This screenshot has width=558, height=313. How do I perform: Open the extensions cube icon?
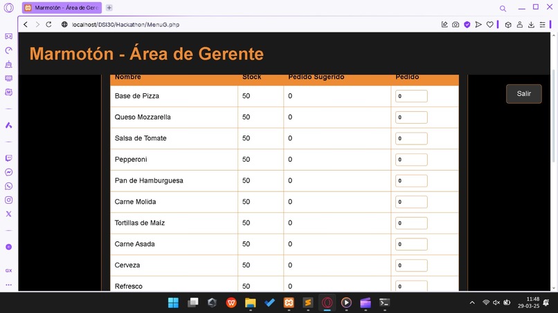[508, 24]
